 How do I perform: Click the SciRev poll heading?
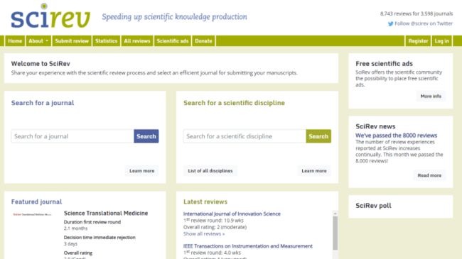click(x=373, y=206)
